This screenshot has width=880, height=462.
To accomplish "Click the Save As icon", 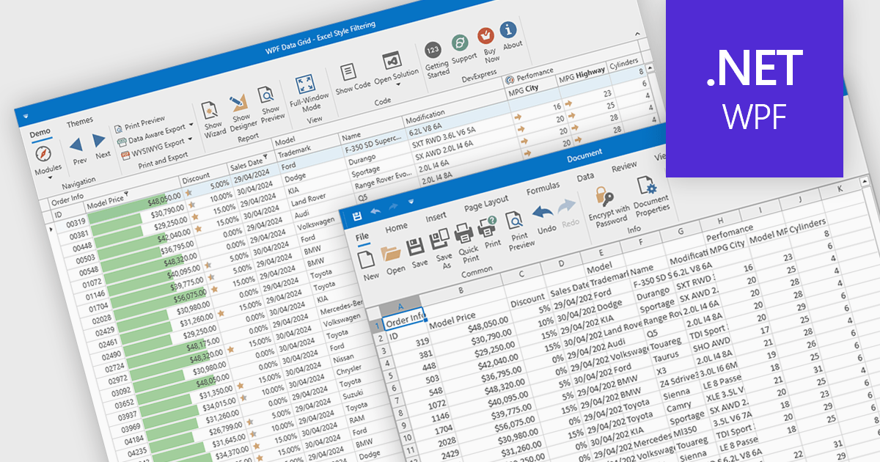I will 440,239.
